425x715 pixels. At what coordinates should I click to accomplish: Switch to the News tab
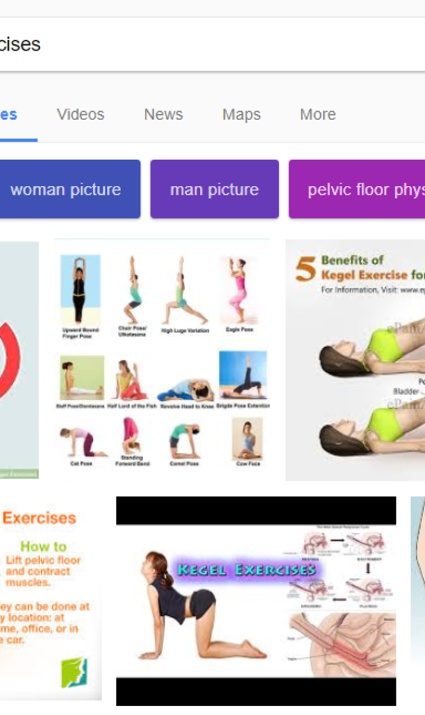(163, 114)
